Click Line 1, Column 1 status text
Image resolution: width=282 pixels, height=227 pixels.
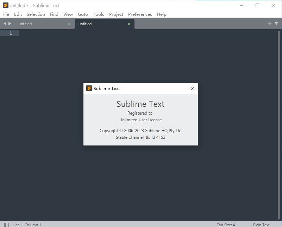coord(27,225)
